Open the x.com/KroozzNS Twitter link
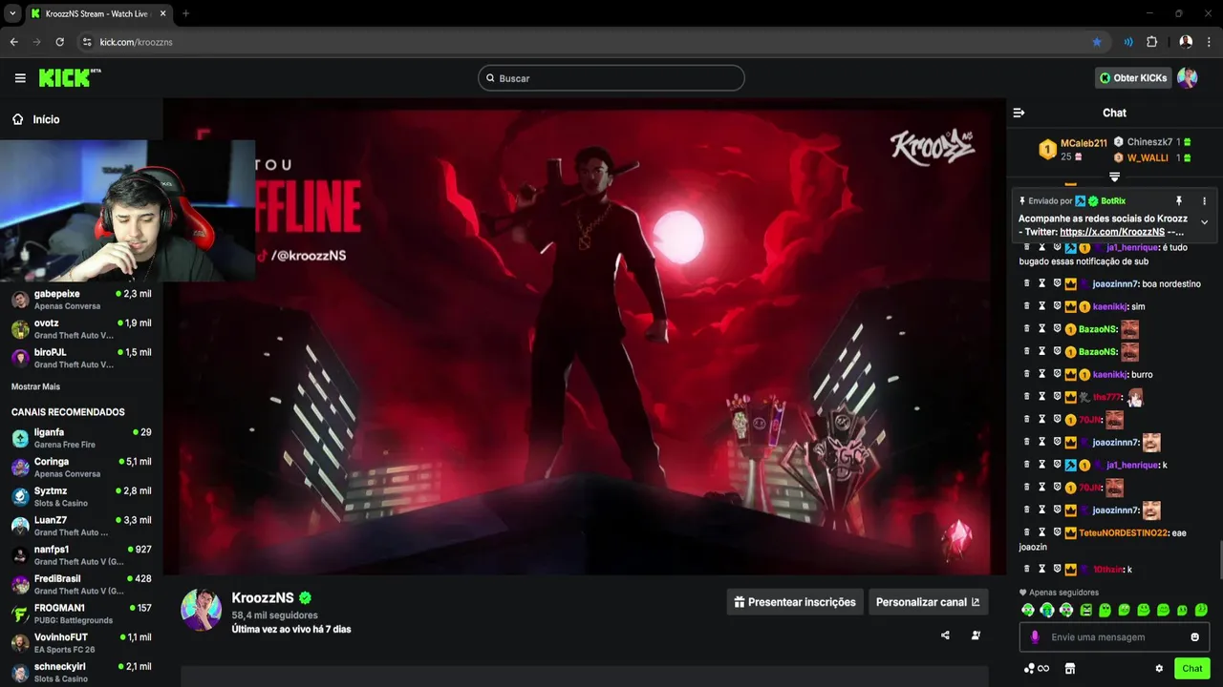Screen dimensions: 1223x687 coord(1112,232)
